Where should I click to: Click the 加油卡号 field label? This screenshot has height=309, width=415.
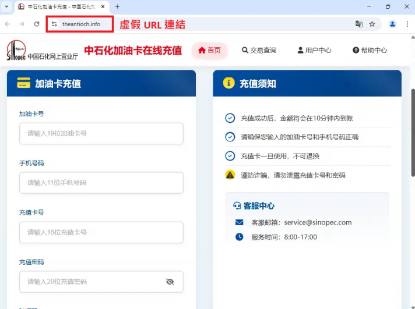pos(31,114)
